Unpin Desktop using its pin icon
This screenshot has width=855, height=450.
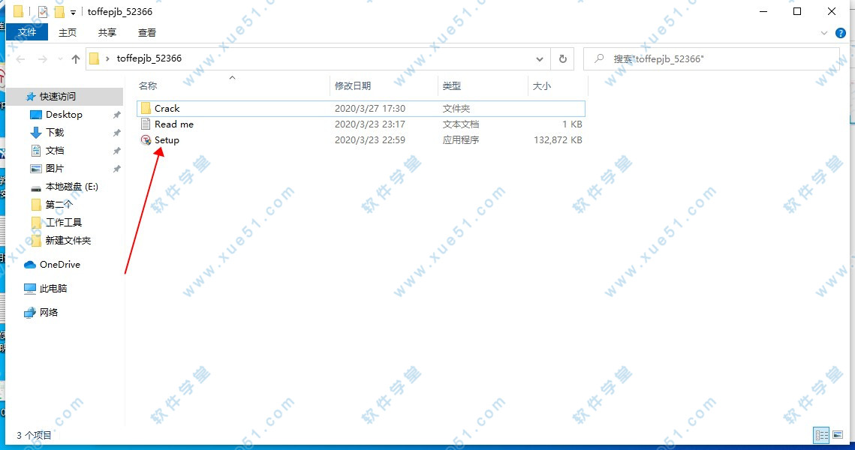tap(116, 115)
